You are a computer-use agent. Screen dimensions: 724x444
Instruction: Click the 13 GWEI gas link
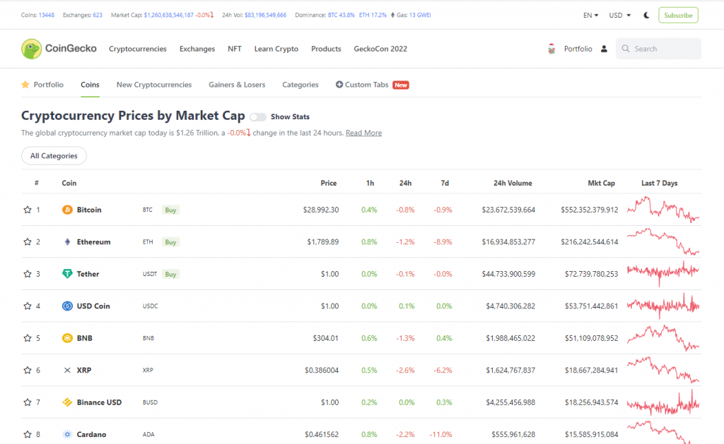click(x=420, y=16)
